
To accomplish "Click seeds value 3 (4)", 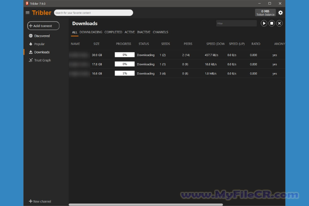I will 163,74.
